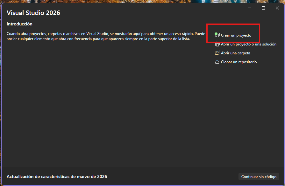Viewport: 285px width, 186px height.
Task: Minimize the Visual Studio 2026 window
Action: pyautogui.click(x=249, y=8)
